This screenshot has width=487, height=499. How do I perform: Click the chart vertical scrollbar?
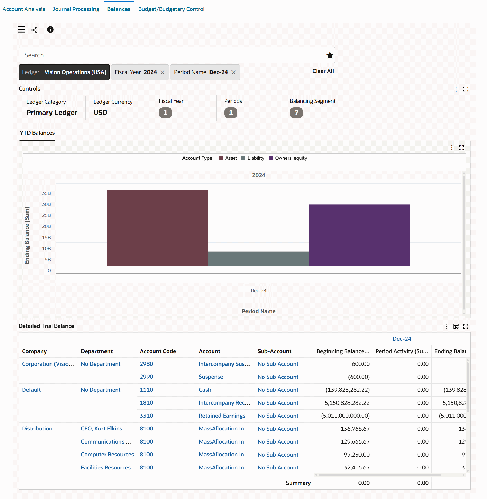pyautogui.click(x=464, y=243)
